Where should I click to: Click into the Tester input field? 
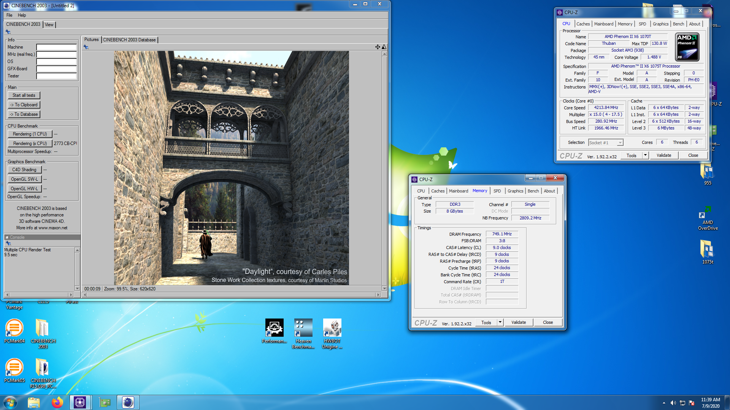(x=57, y=76)
